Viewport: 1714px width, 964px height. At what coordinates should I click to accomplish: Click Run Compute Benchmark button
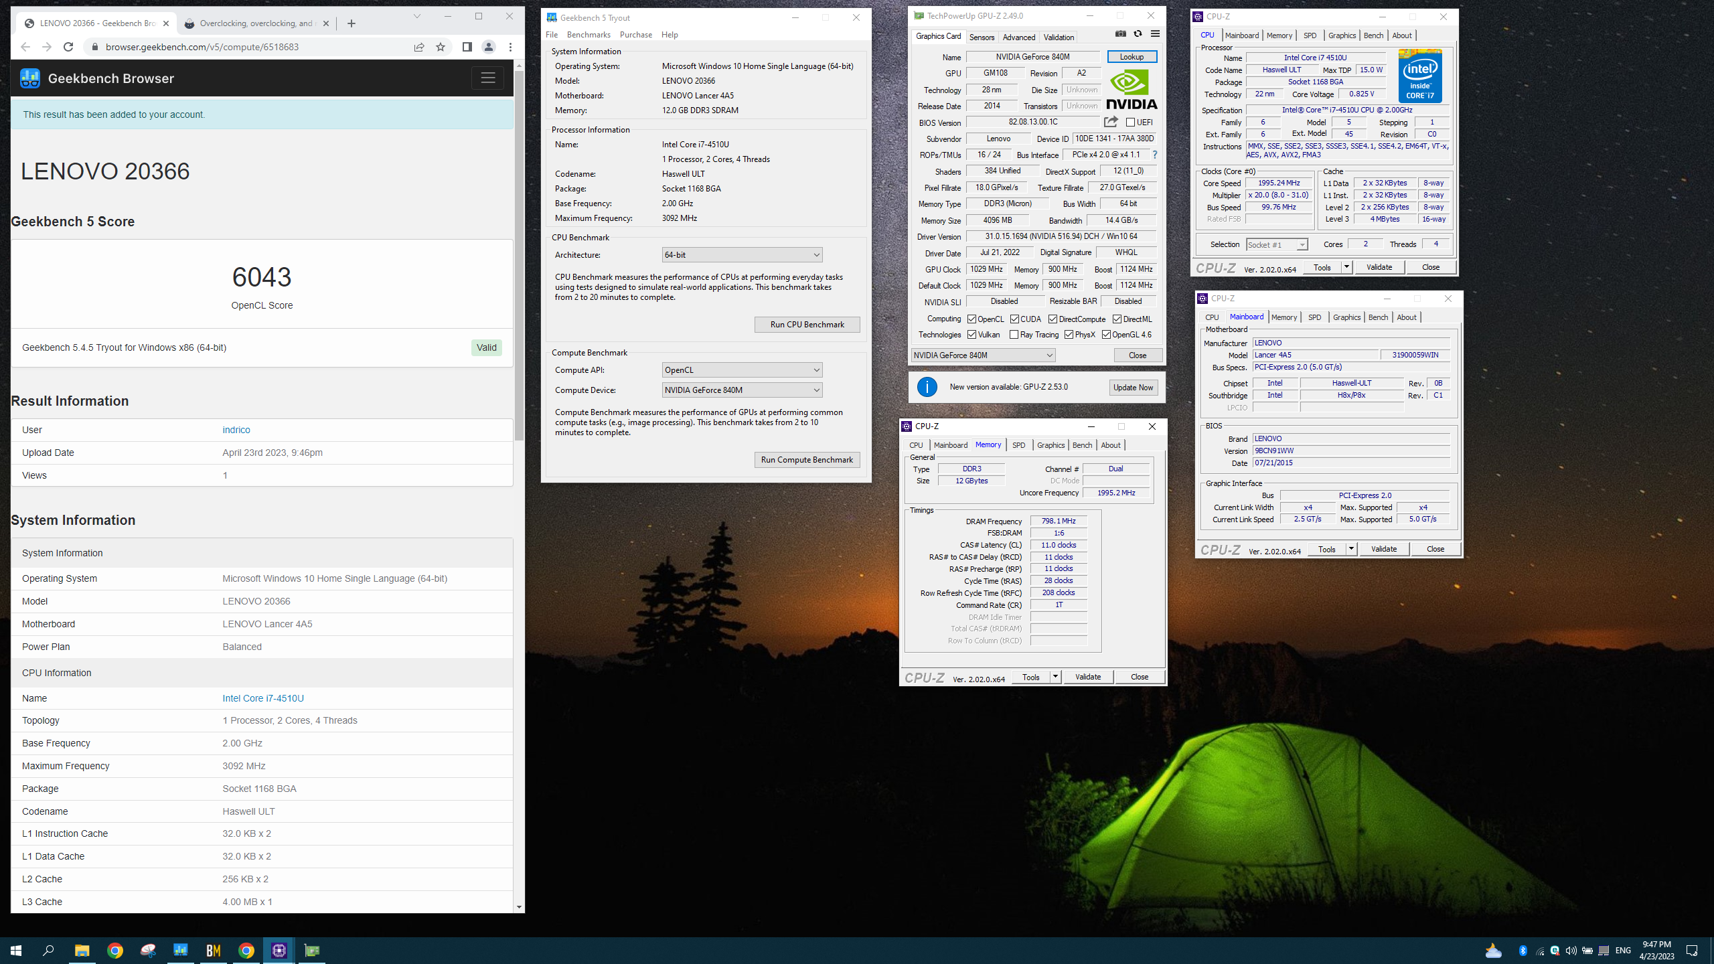pos(807,460)
